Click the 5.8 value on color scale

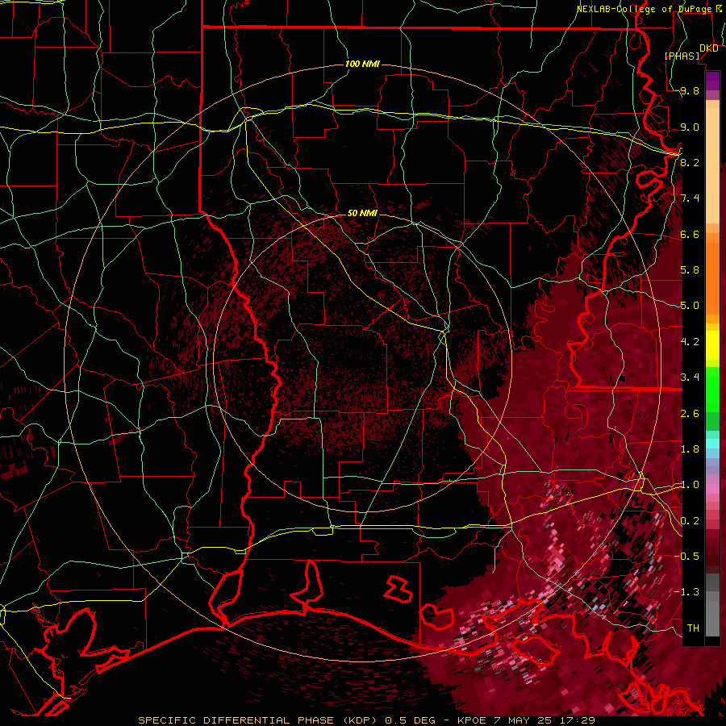(x=690, y=270)
